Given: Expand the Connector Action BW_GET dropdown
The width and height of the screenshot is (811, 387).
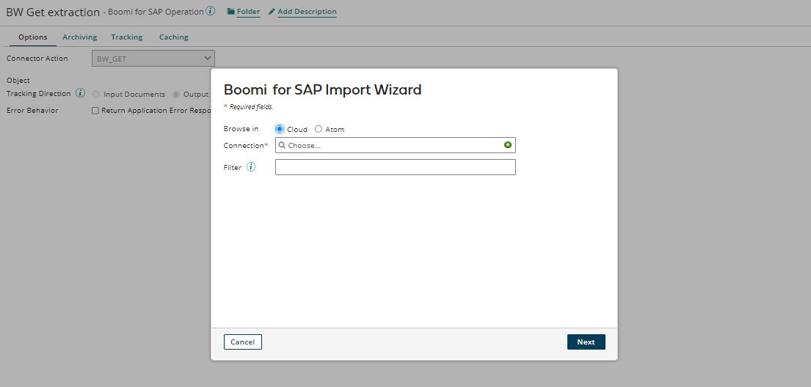Looking at the screenshot, I should pos(153,59).
